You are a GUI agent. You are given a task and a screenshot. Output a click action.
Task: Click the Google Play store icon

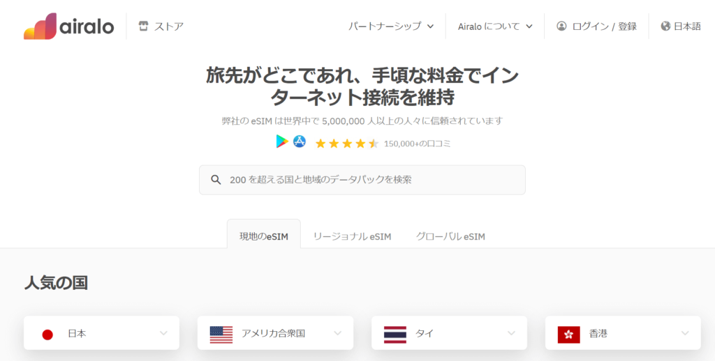tap(282, 141)
